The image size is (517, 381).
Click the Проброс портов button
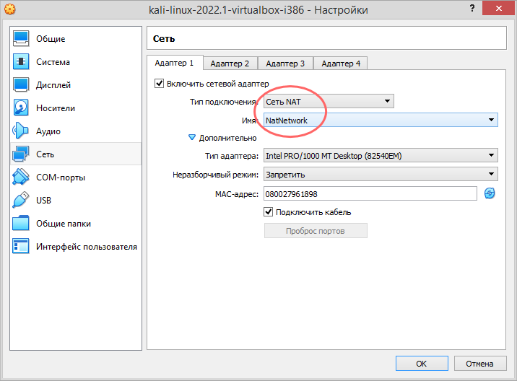316,231
